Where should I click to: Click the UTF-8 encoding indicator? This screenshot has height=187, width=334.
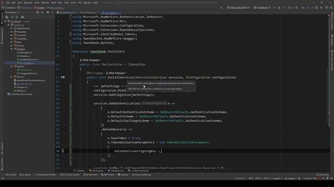coord(267,178)
